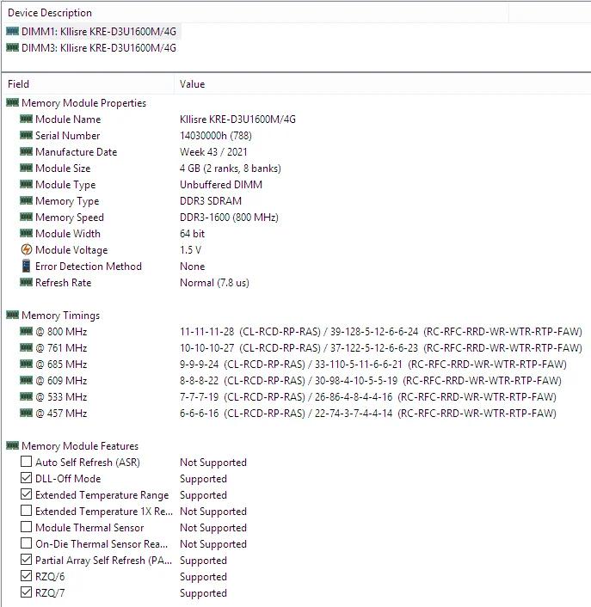
Task: Toggle Auto Self Refresh (ASR) checkbox
Action: [x=26, y=462]
